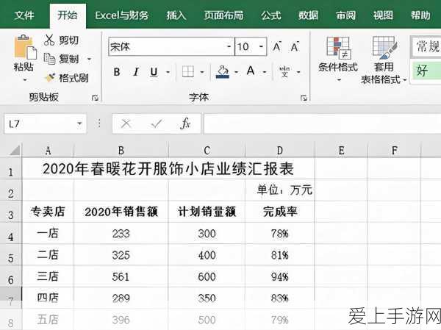The image size is (441, 330).
Task: Select column B header
Action: point(121,151)
